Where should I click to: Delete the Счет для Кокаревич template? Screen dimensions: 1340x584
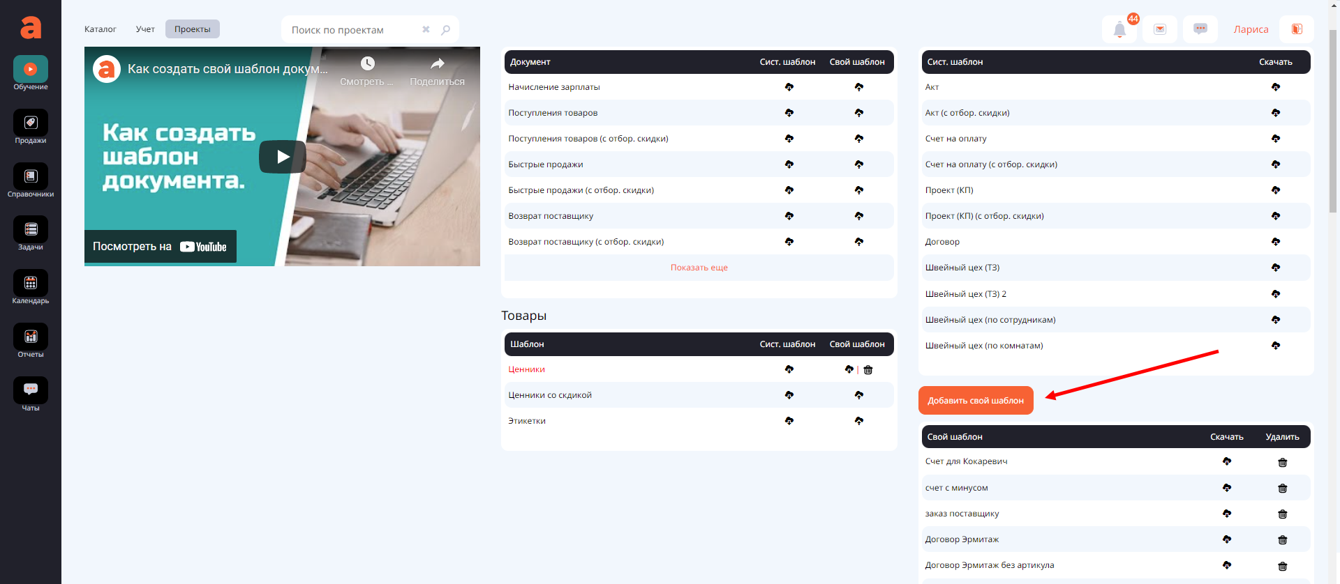pos(1282,463)
